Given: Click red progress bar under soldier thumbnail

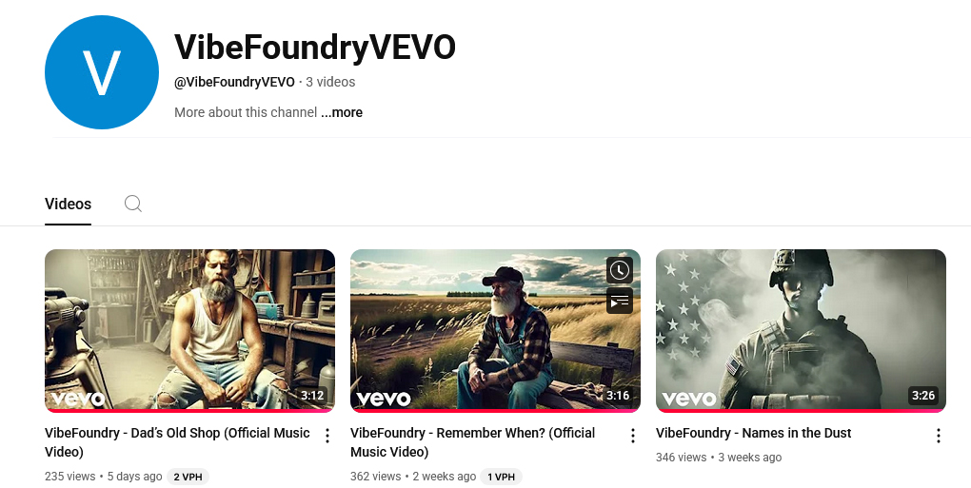Looking at the screenshot, I should pyautogui.click(x=801, y=411).
